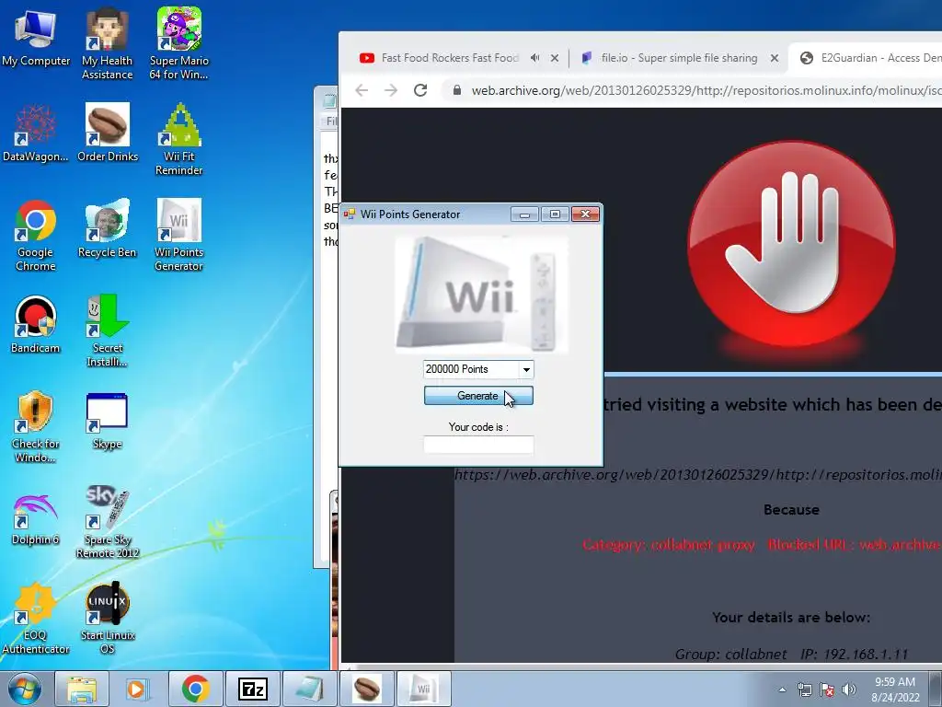Launch Dolphin 6 emulator shortcut

(x=36, y=517)
